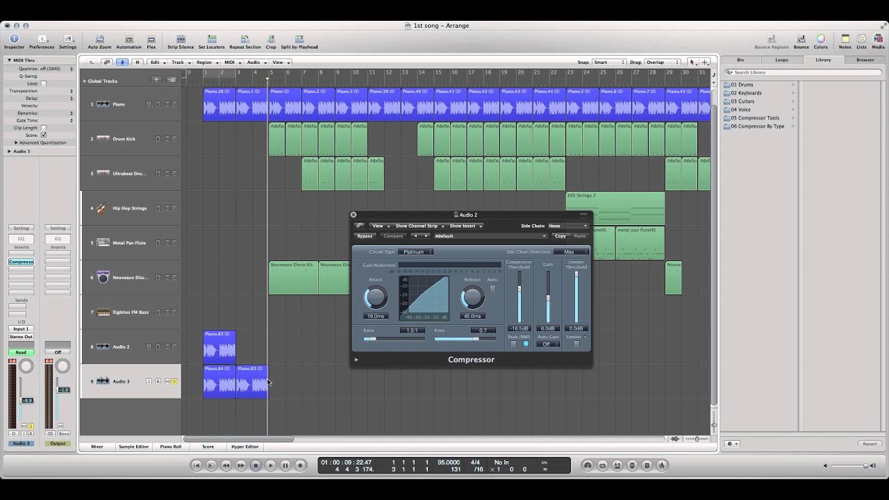The image size is (889, 500).
Task: Open the Side Chain Detection Max dropdown
Action: (x=571, y=252)
